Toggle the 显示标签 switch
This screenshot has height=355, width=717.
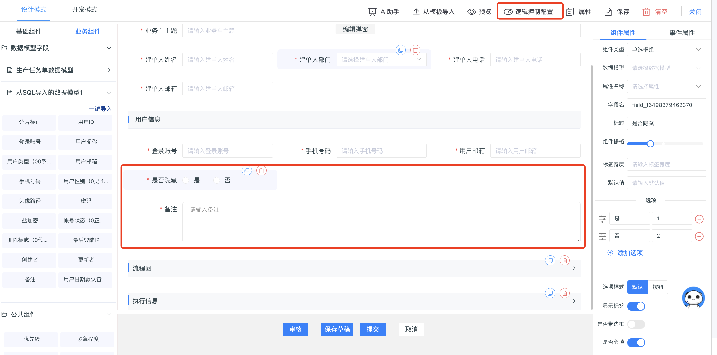point(636,306)
